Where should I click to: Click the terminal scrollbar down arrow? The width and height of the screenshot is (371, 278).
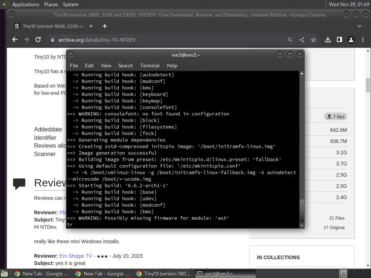pyautogui.click(x=302, y=226)
